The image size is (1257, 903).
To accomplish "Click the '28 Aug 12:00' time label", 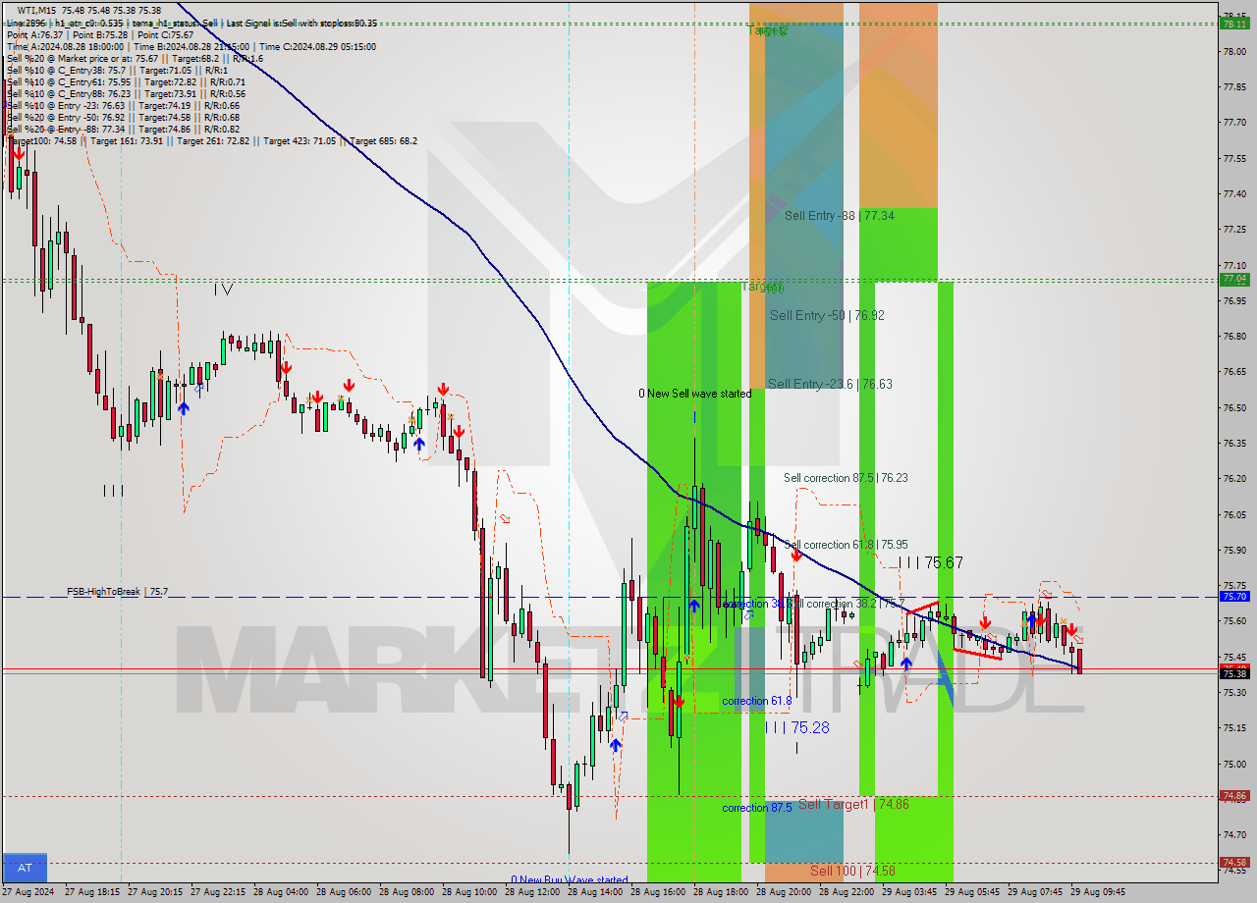I will point(531,892).
